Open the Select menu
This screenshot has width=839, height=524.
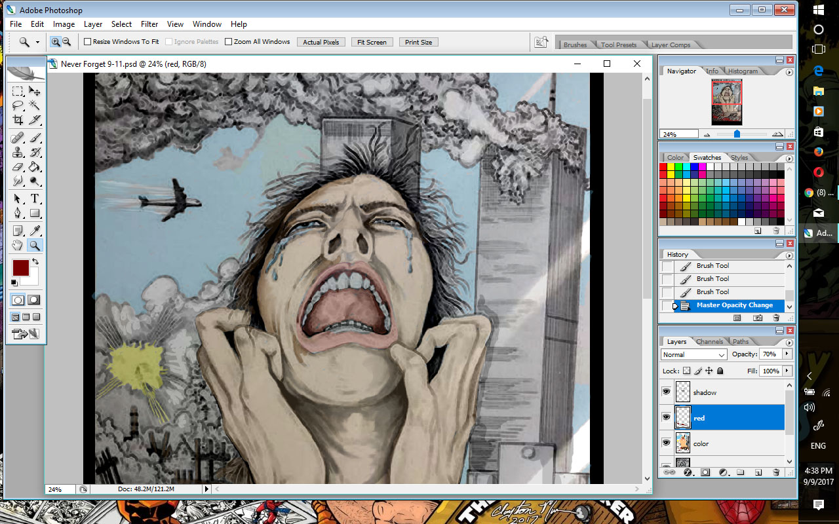[121, 24]
